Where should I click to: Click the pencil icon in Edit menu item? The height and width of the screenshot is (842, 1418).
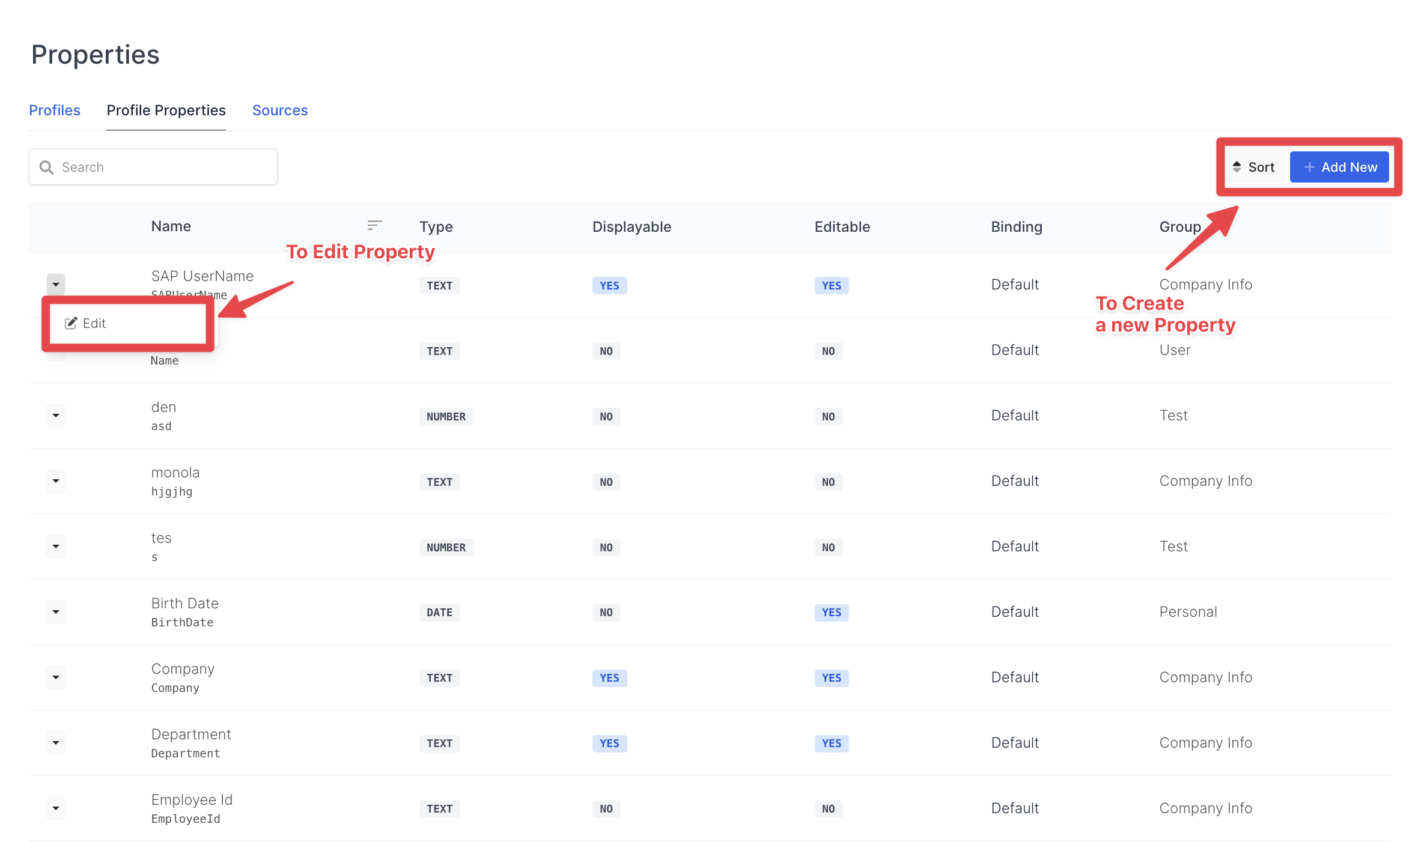point(71,323)
